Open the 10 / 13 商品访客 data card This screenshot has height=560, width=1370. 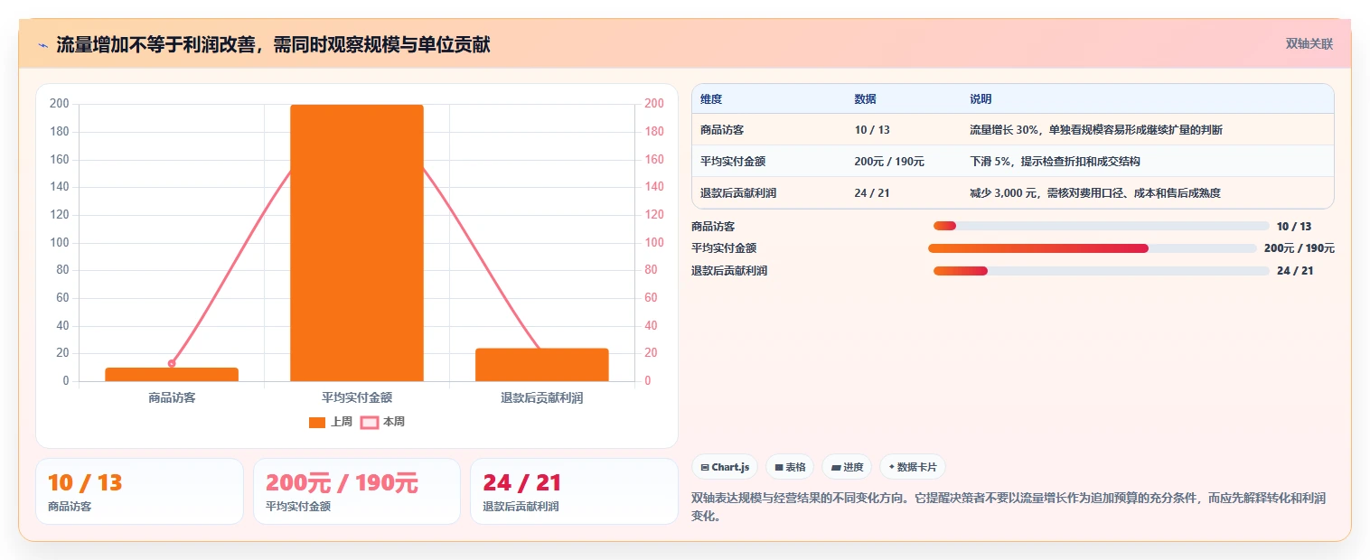tap(139, 491)
